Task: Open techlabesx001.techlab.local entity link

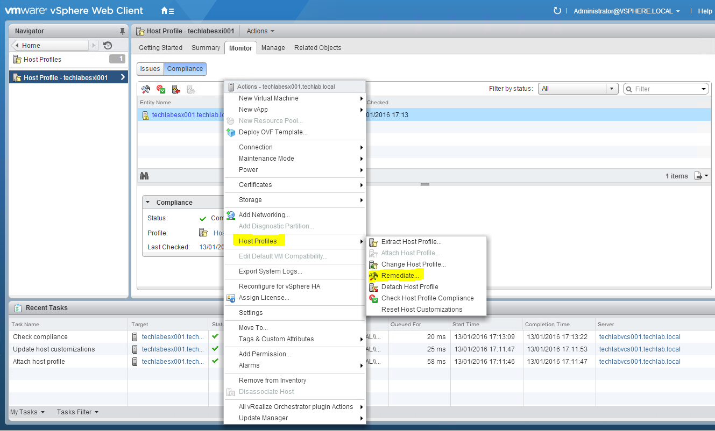Action: click(x=188, y=115)
